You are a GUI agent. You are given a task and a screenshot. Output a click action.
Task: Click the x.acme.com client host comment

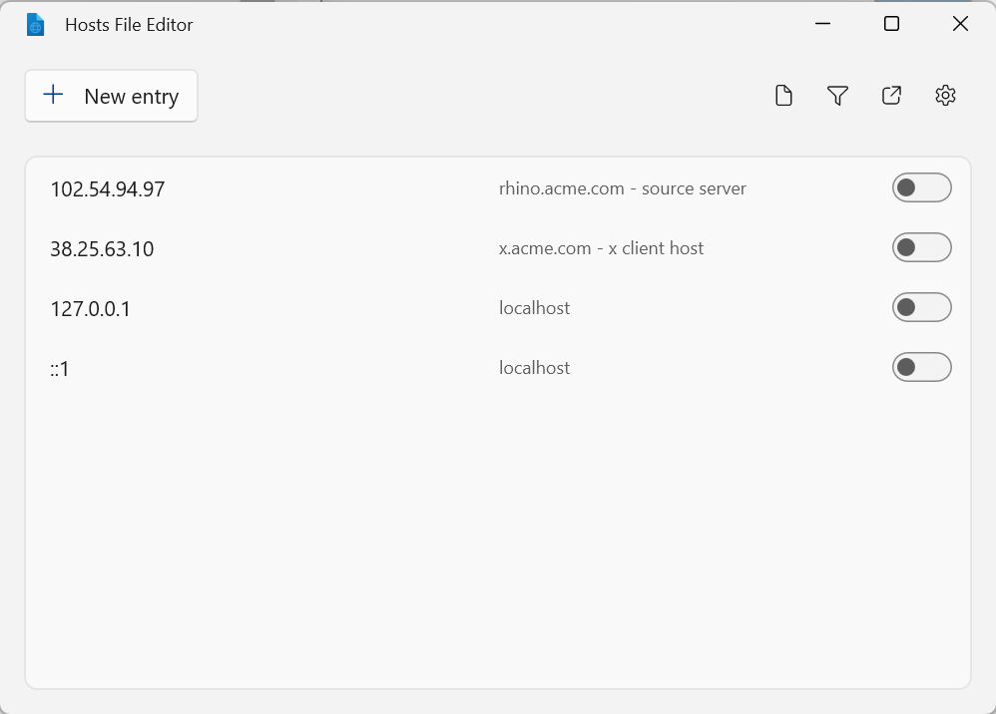pos(601,247)
